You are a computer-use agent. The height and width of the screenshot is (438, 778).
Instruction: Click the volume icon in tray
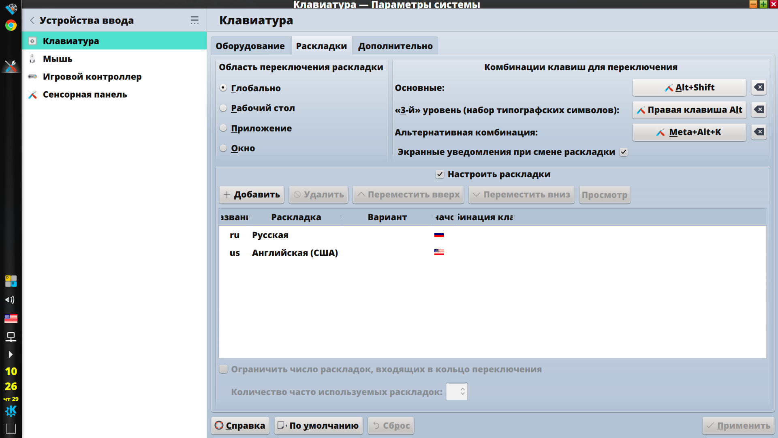coord(11,300)
